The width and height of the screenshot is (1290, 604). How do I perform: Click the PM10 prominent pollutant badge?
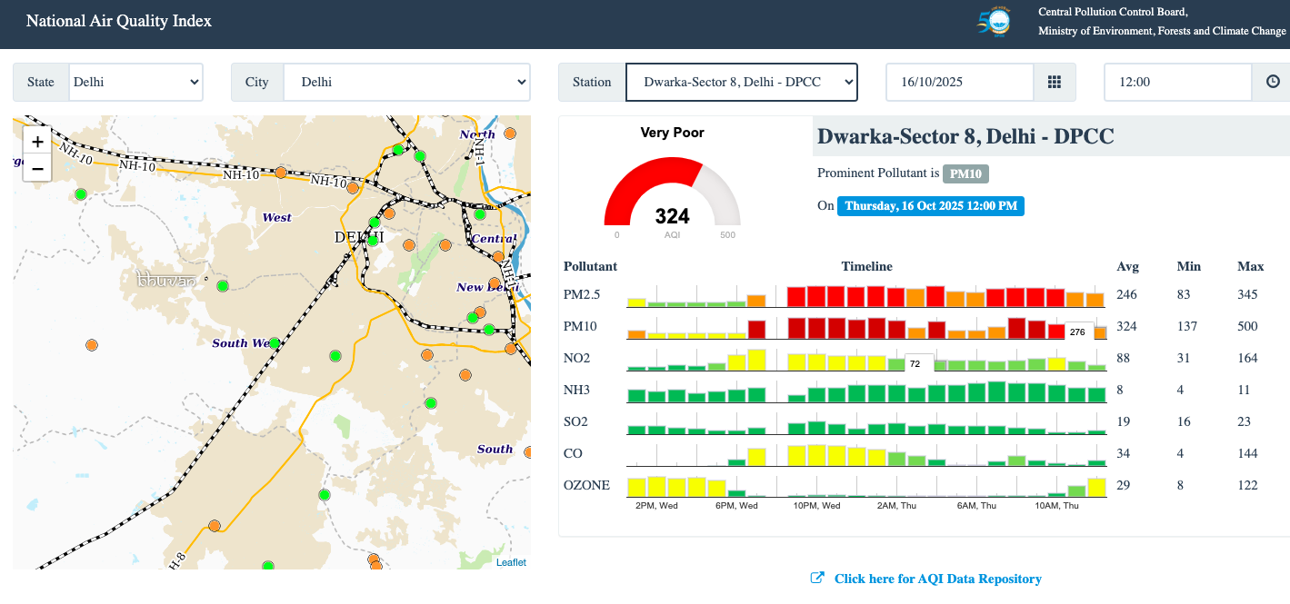(965, 173)
